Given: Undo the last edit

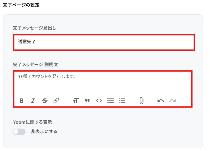Looking at the screenshot, I should 161,101.
